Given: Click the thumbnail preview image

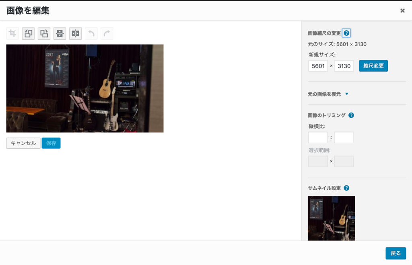Looking at the screenshot, I should (x=332, y=218).
